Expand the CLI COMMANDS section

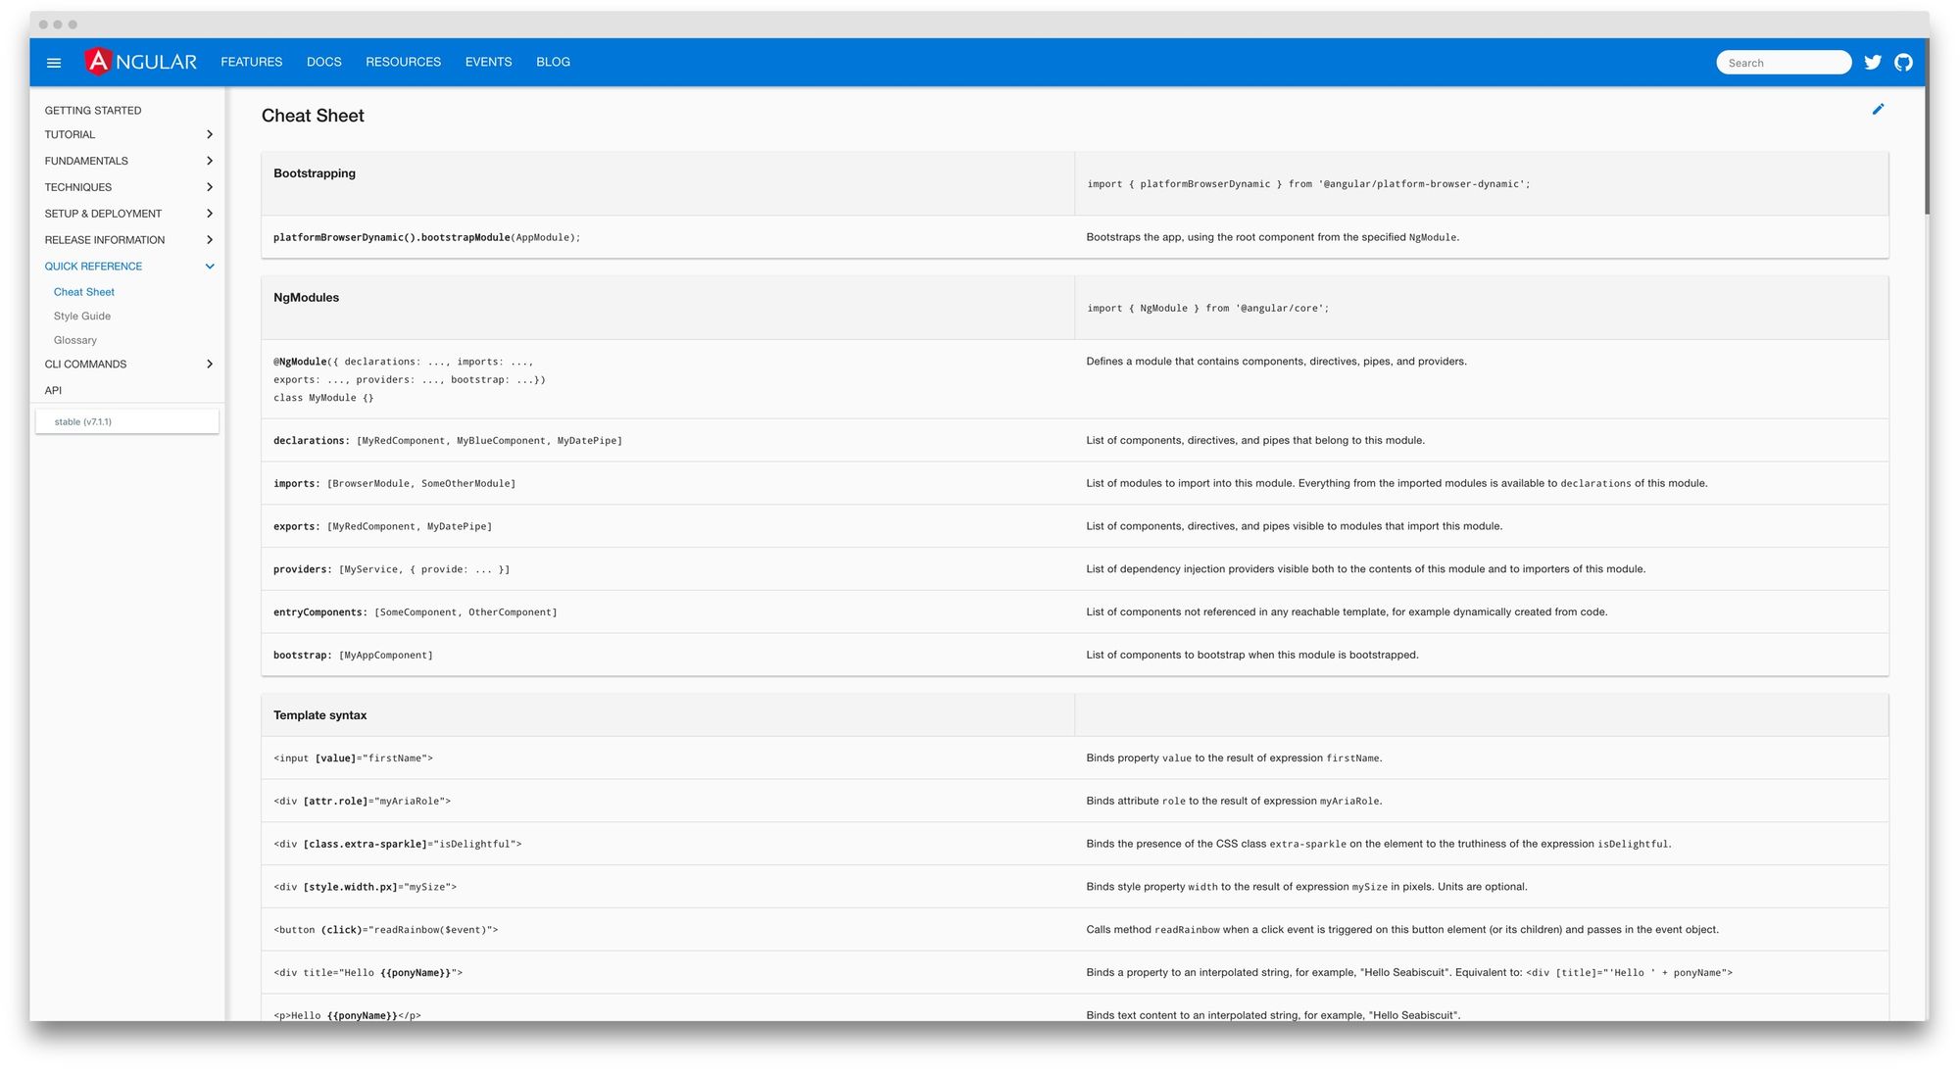(127, 364)
